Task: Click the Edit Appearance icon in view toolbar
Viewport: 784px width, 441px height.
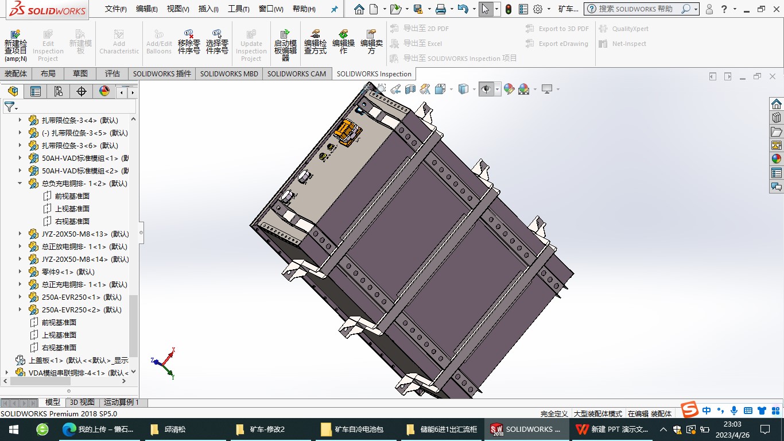Action: 509,89
